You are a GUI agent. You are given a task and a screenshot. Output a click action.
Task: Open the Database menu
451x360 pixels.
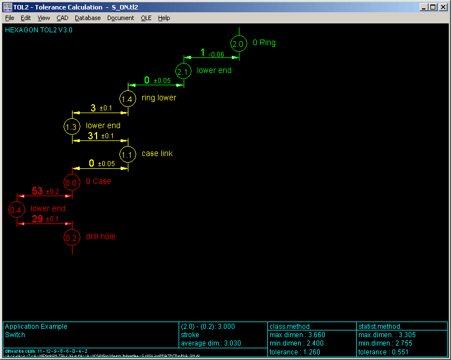point(88,18)
